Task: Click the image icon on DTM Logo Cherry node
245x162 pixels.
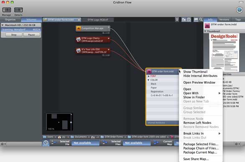Action: (x=78, y=39)
